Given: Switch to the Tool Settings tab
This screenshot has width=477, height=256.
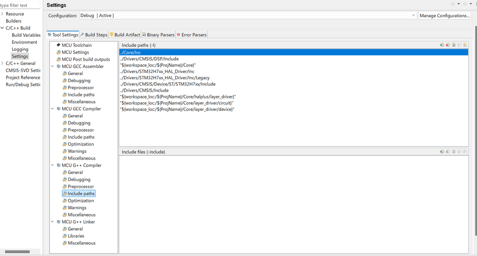Looking at the screenshot, I should point(63,35).
